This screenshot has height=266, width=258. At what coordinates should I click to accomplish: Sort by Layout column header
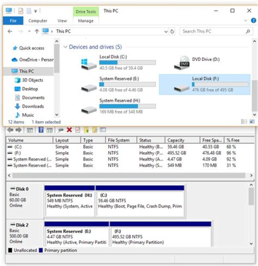coord(67,140)
